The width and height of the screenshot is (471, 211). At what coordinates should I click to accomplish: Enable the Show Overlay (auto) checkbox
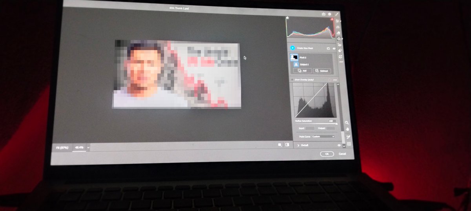click(x=292, y=79)
